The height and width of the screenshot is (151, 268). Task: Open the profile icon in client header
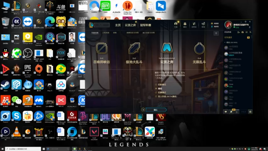click(x=176, y=25)
